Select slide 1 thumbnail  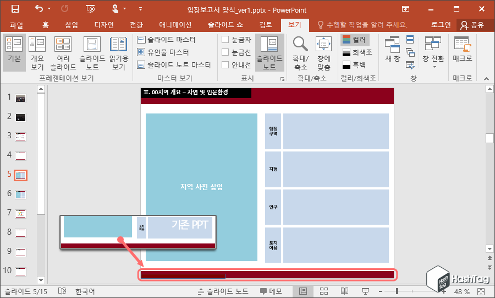tap(21, 98)
